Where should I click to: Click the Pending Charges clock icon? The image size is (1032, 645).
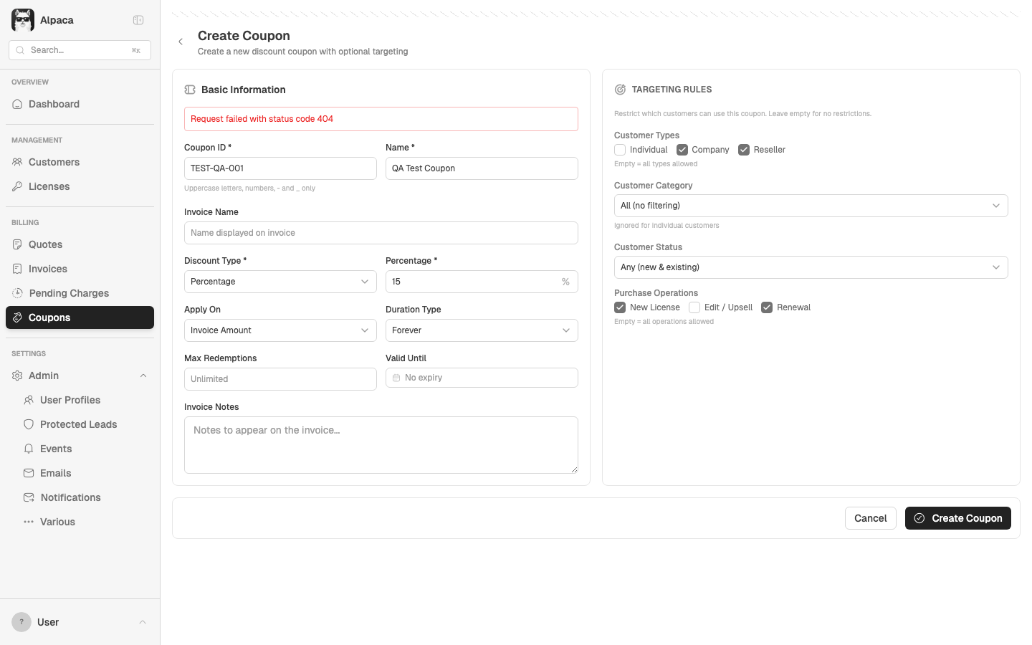tap(18, 293)
